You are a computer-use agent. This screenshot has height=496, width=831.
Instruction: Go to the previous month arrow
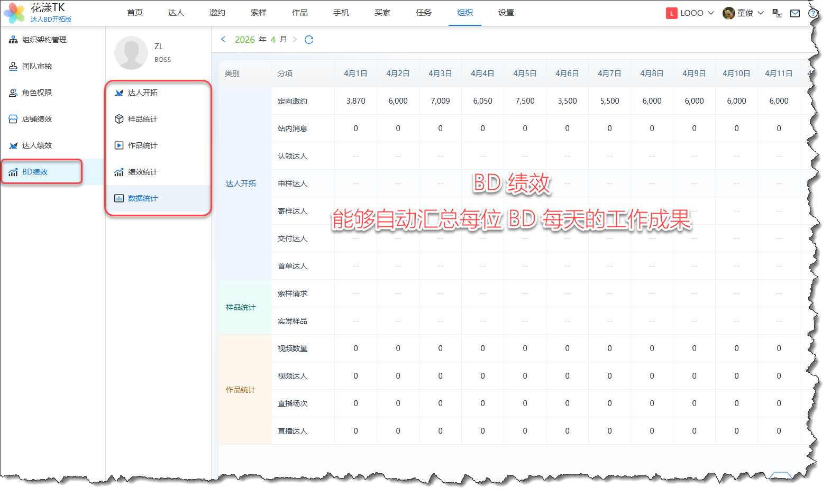tap(223, 39)
